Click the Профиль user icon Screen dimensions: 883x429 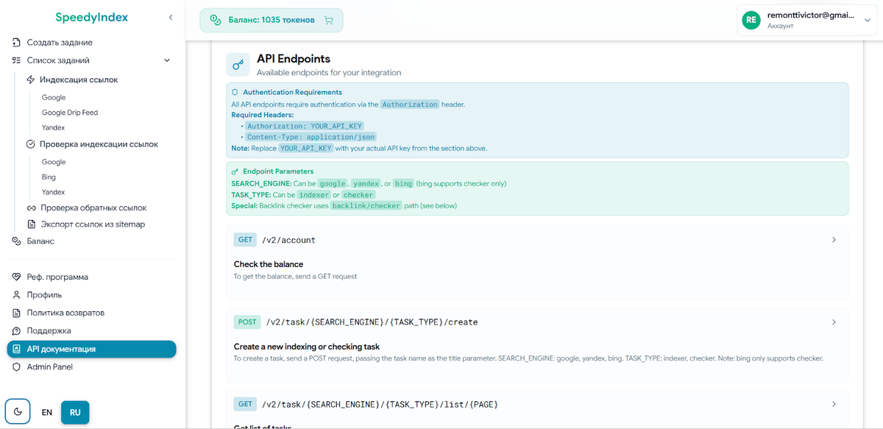point(16,295)
